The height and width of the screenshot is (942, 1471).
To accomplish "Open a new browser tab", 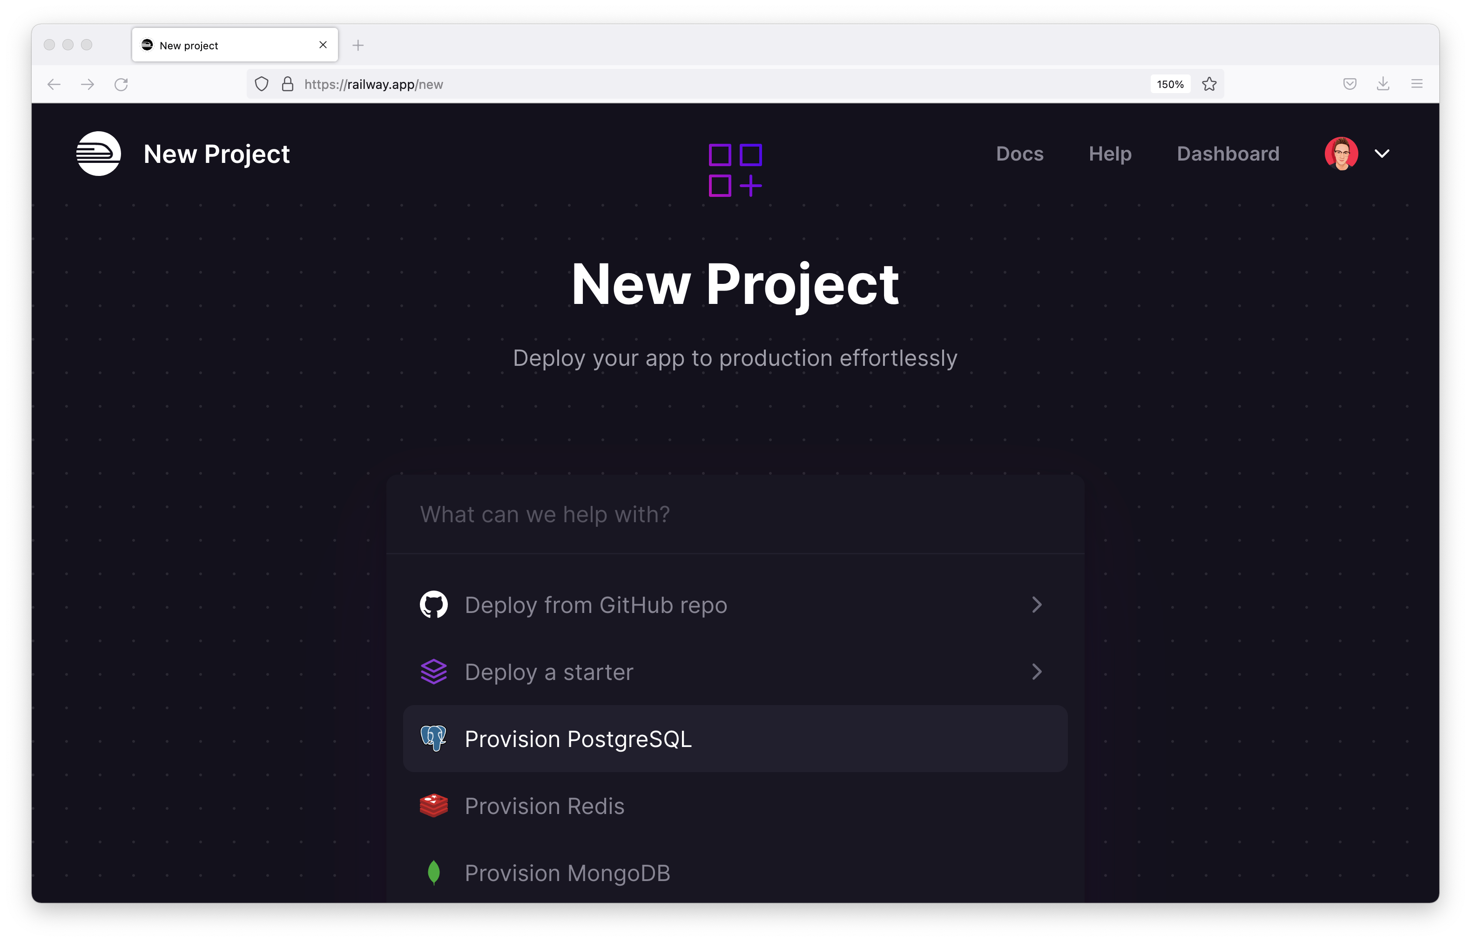I will click(358, 45).
